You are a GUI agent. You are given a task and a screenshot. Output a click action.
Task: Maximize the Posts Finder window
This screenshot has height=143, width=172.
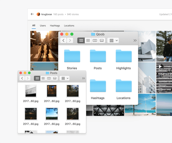[x=29, y=73]
